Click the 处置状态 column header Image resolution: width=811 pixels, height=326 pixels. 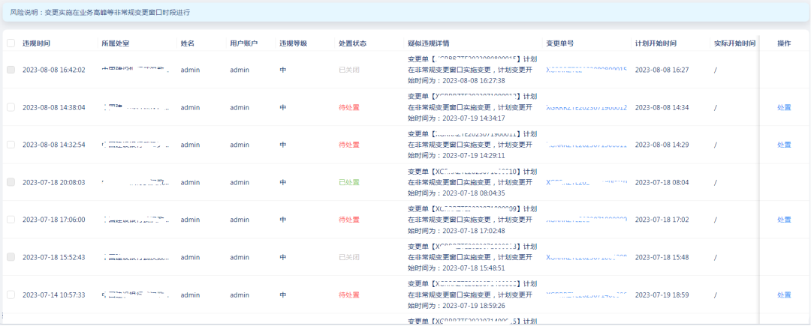(353, 44)
